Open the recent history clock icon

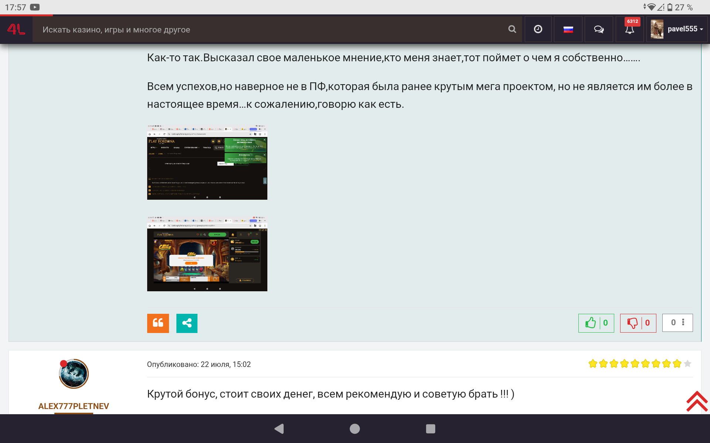point(538,29)
